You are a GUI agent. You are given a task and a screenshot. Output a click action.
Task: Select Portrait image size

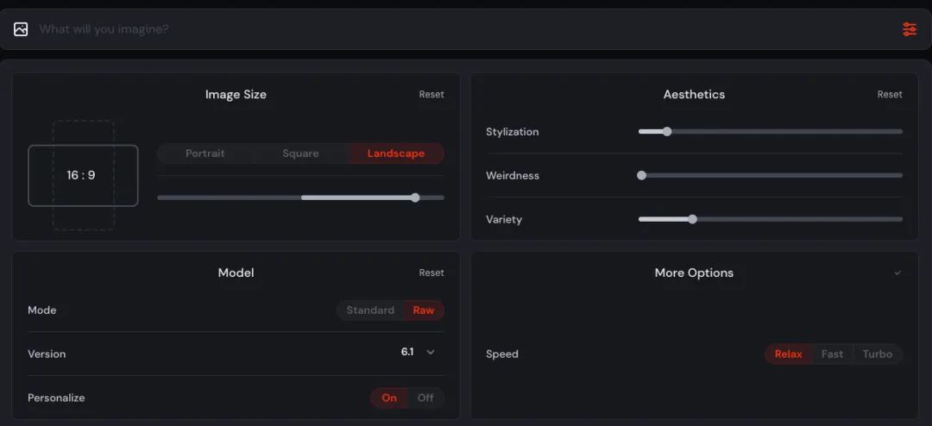(205, 153)
